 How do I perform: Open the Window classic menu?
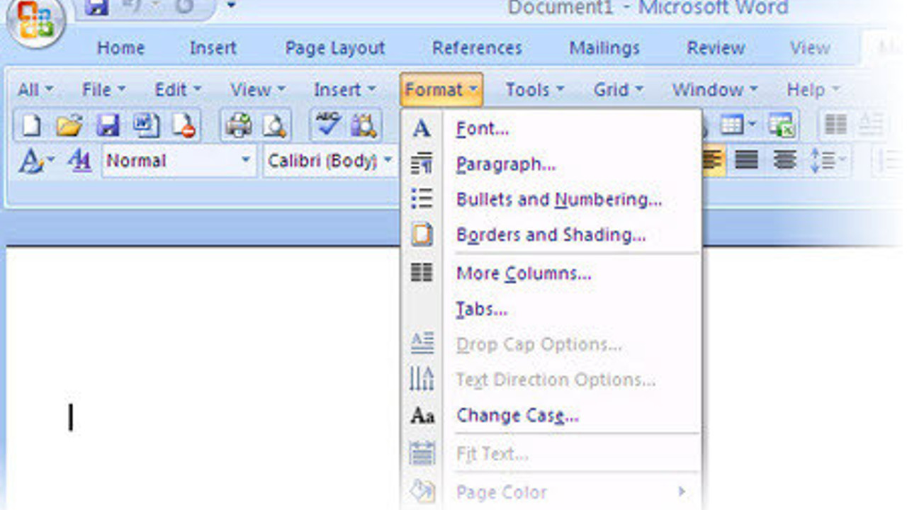714,90
